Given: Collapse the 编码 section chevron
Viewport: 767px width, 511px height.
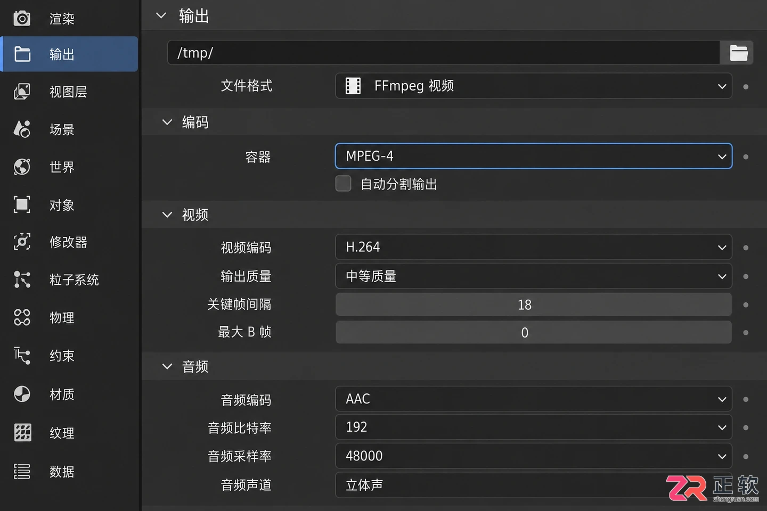Looking at the screenshot, I should coord(167,122).
